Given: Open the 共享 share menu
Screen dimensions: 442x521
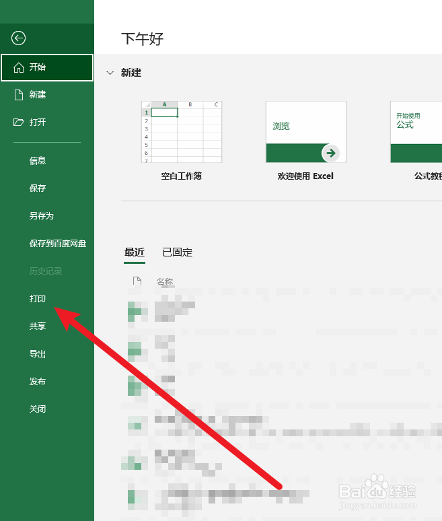Looking at the screenshot, I should (37, 326).
